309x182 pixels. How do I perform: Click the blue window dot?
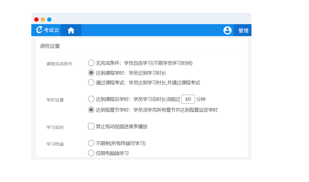point(49,20)
